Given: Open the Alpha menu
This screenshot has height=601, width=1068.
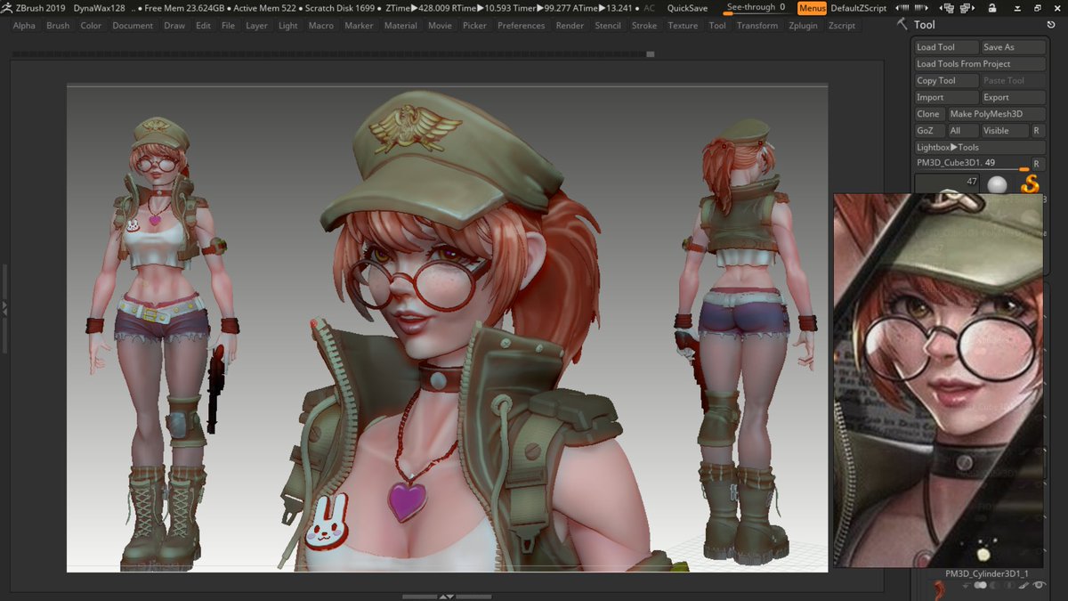Looking at the screenshot, I should (24, 26).
